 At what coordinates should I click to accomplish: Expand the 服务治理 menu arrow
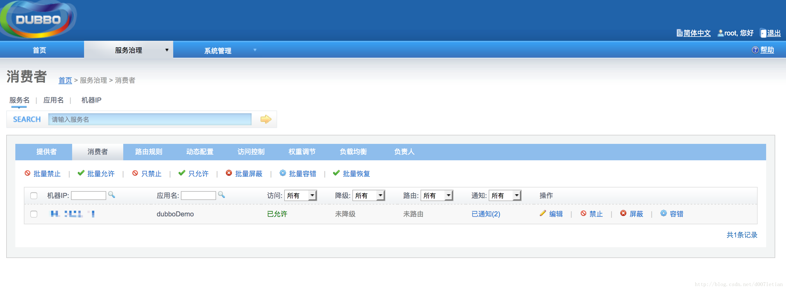pos(167,50)
